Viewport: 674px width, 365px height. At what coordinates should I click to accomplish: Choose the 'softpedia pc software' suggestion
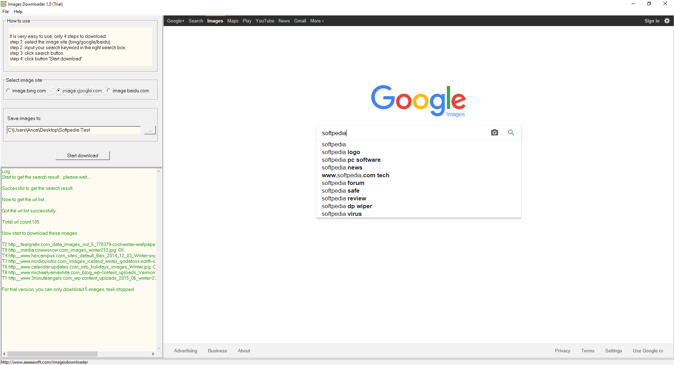(418, 160)
